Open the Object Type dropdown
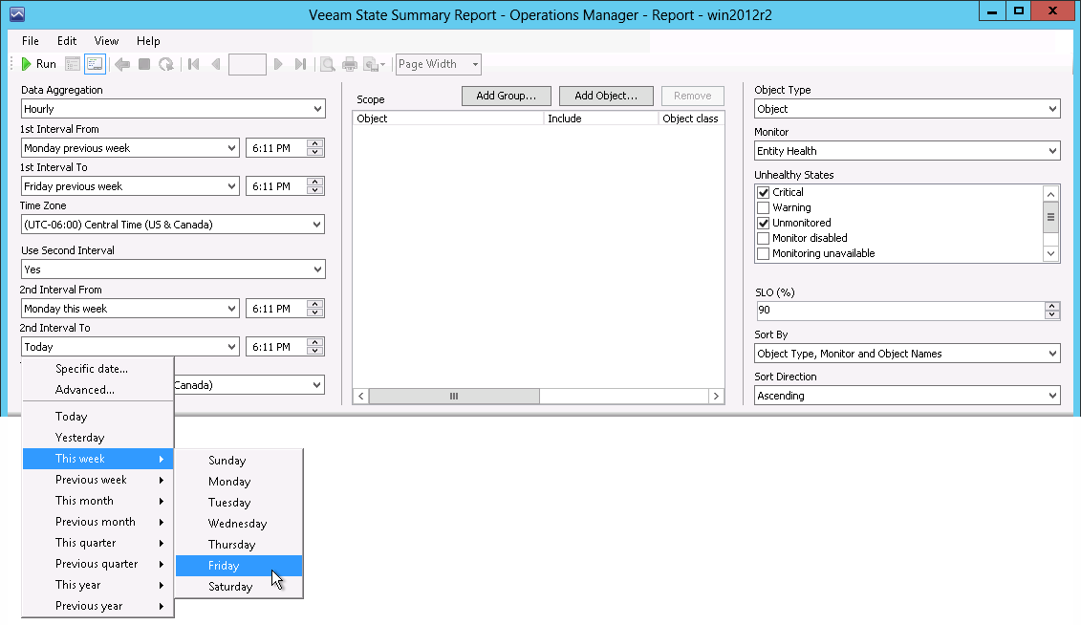Image resolution: width=1081 pixels, height=625 pixels. point(907,109)
